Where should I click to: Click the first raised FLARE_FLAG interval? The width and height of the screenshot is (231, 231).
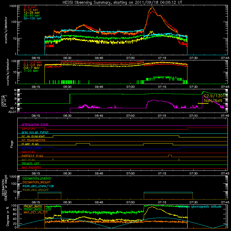pyautogui.click(x=83, y=144)
